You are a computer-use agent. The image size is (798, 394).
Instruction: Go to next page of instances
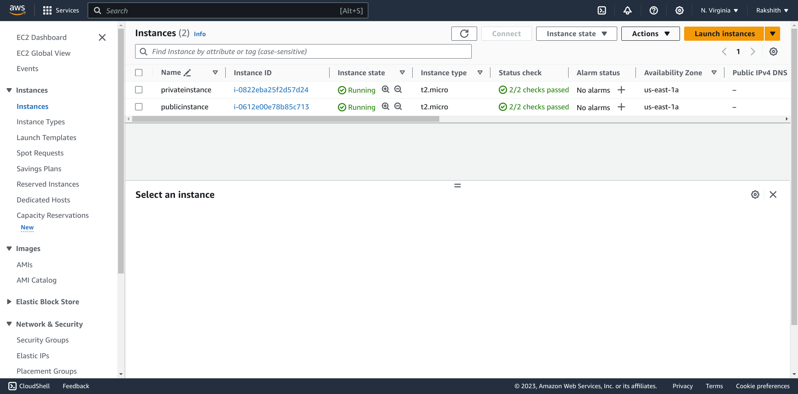point(753,52)
